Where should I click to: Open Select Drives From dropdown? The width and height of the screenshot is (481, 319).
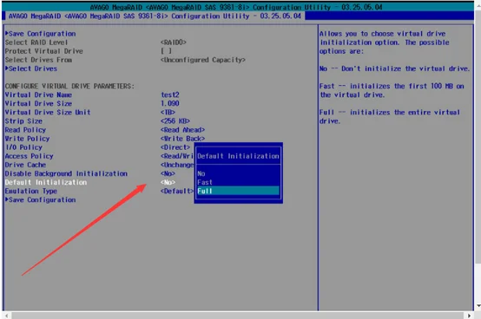click(x=203, y=60)
